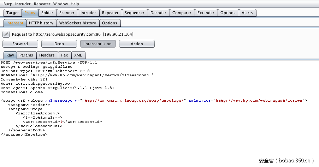
Task: Open the Intruder menu in menu bar
Action: click(x=23, y=4)
